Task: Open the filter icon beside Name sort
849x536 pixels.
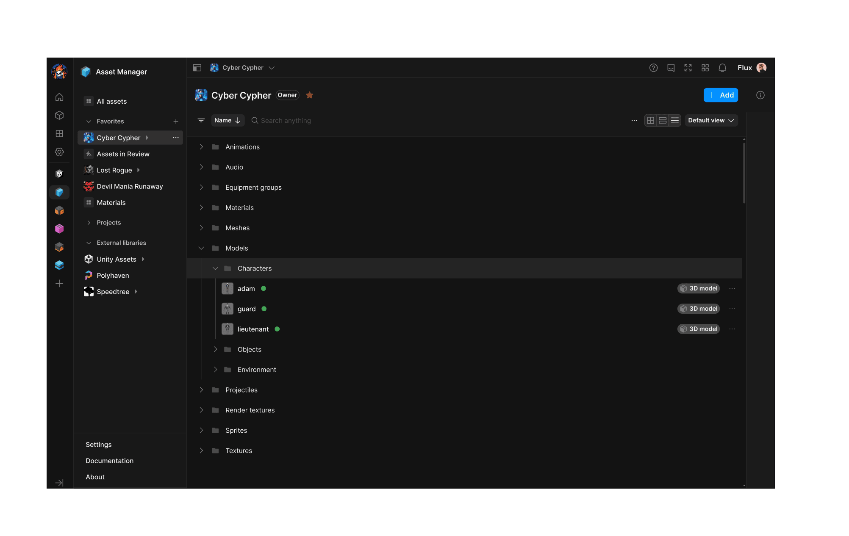Action: pos(201,120)
